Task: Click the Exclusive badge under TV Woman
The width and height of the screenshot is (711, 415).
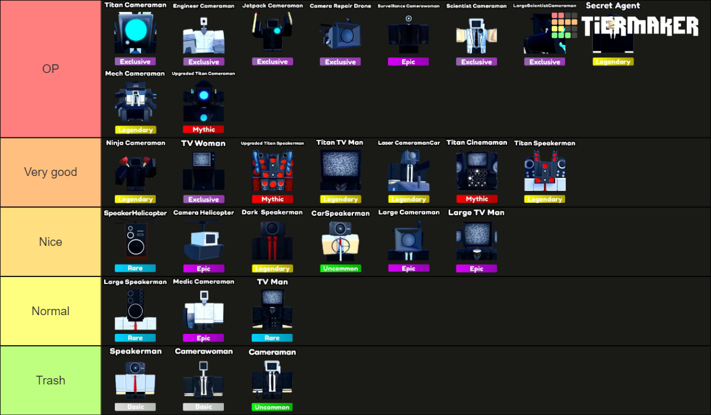Action: click(x=203, y=200)
